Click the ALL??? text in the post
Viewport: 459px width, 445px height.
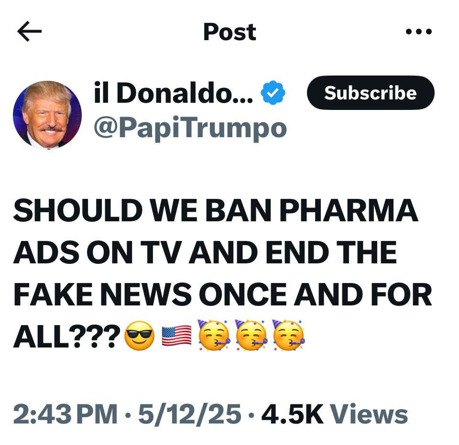(67, 336)
